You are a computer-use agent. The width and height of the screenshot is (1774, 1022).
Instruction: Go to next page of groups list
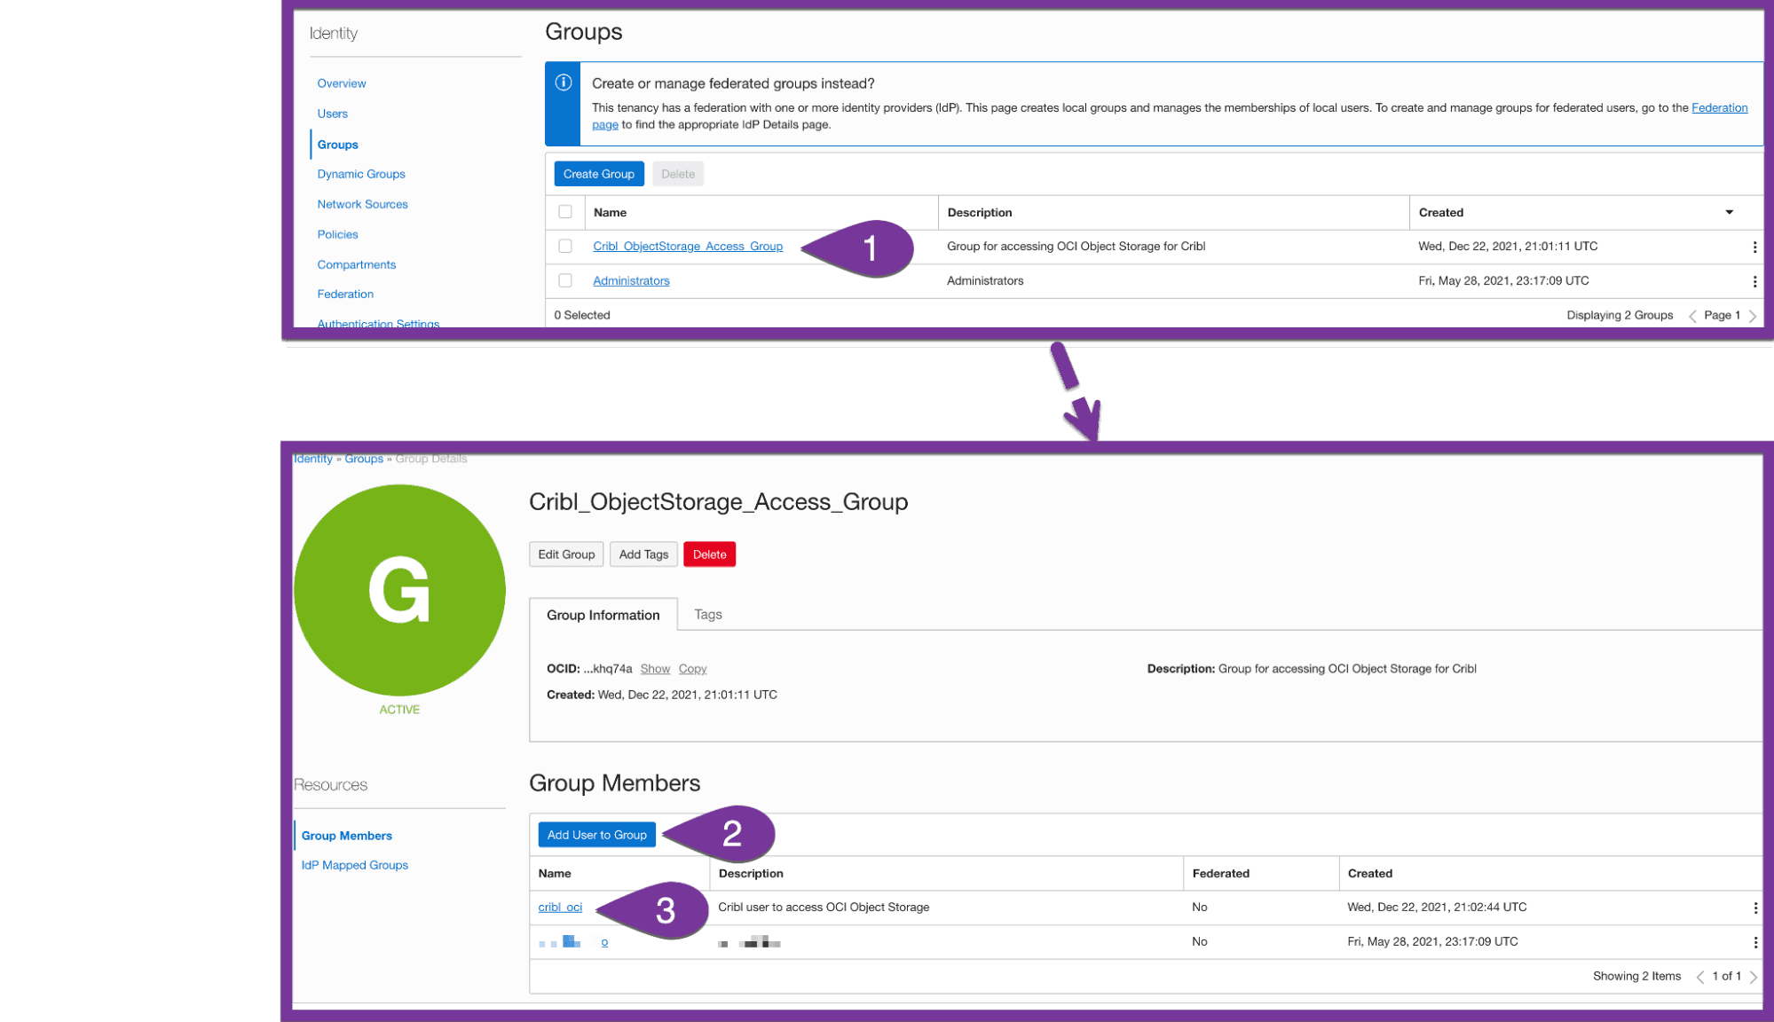point(1752,316)
